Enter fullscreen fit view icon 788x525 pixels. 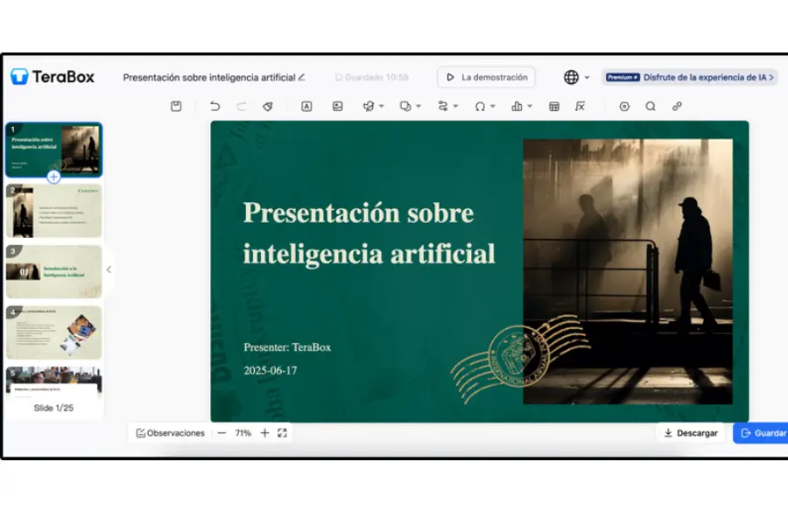[x=282, y=432]
